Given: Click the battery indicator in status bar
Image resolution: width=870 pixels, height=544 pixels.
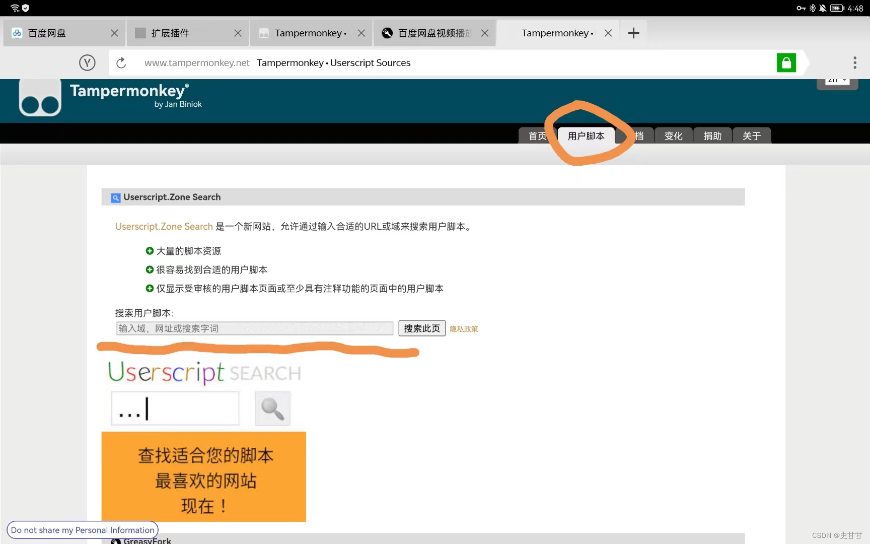Looking at the screenshot, I should (837, 8).
